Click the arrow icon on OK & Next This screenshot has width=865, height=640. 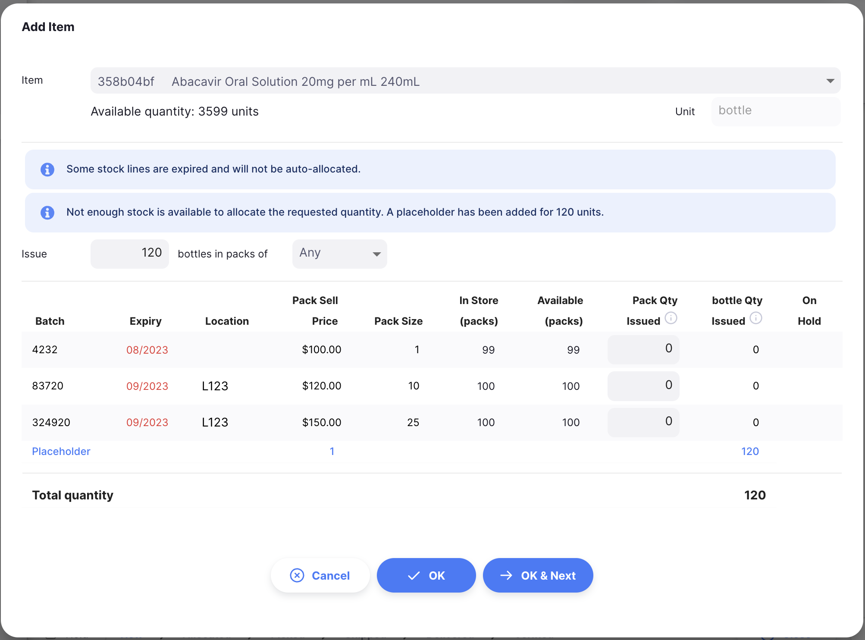click(506, 575)
